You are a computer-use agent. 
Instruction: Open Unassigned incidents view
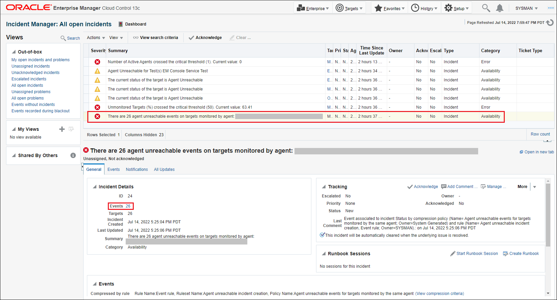click(x=31, y=66)
